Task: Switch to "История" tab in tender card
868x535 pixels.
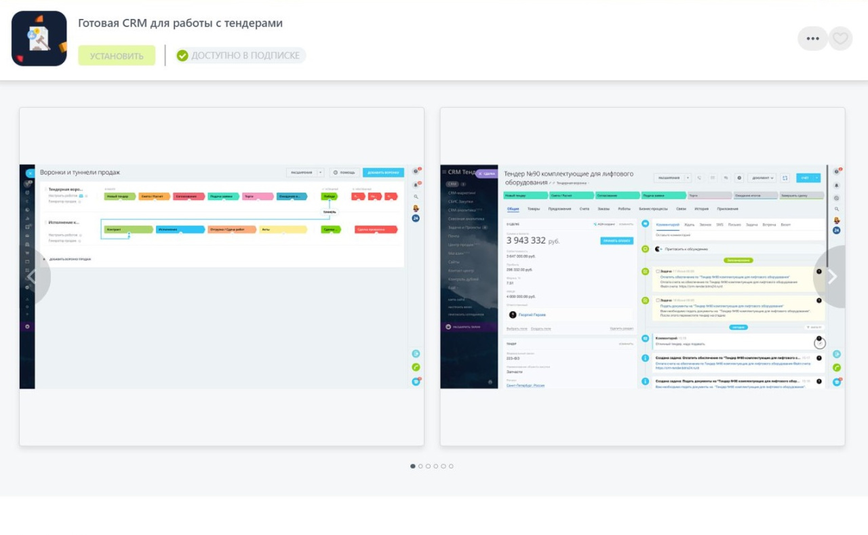Action: pos(701,209)
